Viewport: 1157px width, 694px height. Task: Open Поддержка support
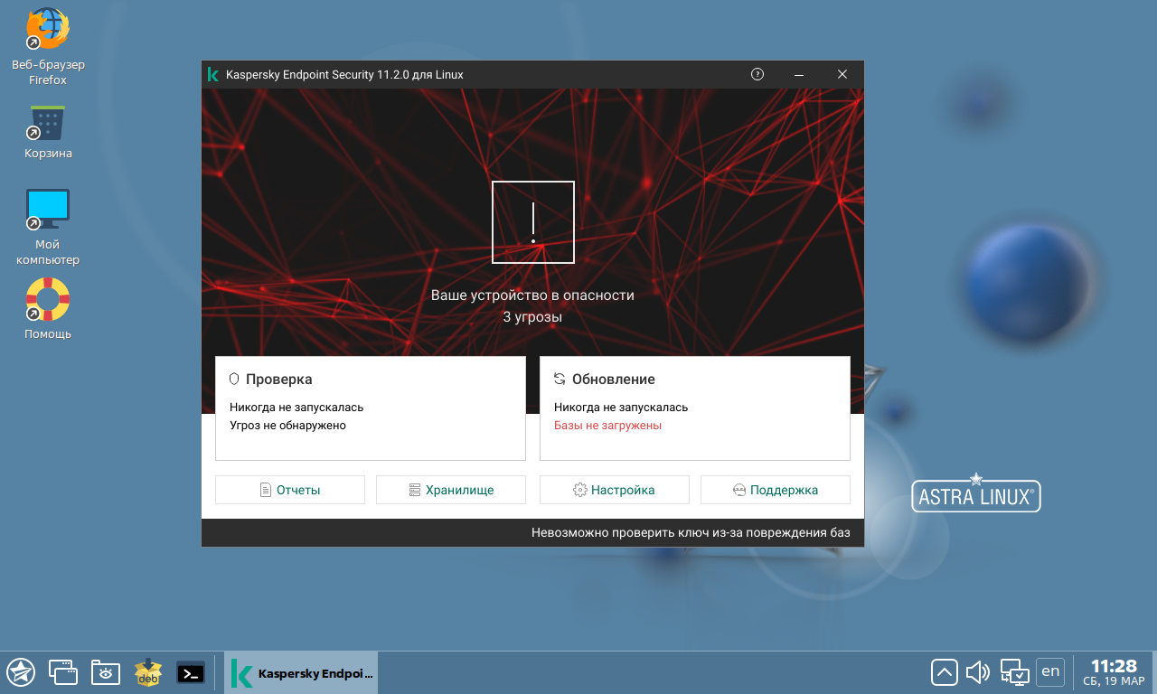click(x=776, y=490)
